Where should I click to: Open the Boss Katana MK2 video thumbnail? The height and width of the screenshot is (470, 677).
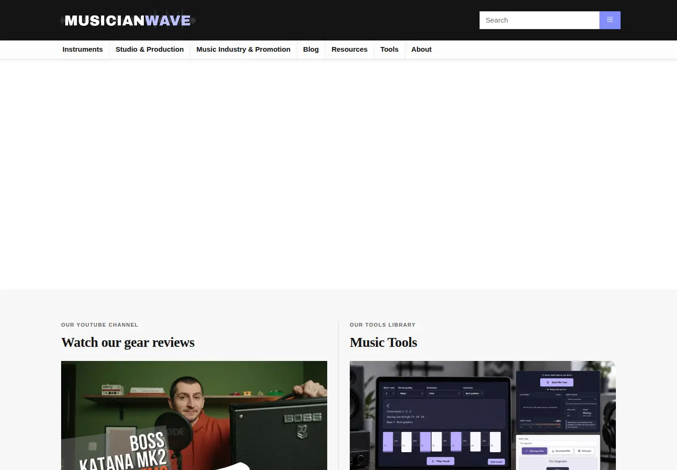pyautogui.click(x=194, y=415)
